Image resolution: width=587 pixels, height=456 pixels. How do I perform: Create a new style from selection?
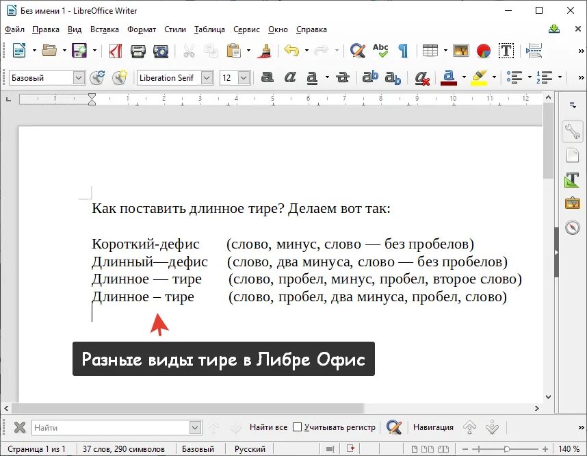pos(120,77)
